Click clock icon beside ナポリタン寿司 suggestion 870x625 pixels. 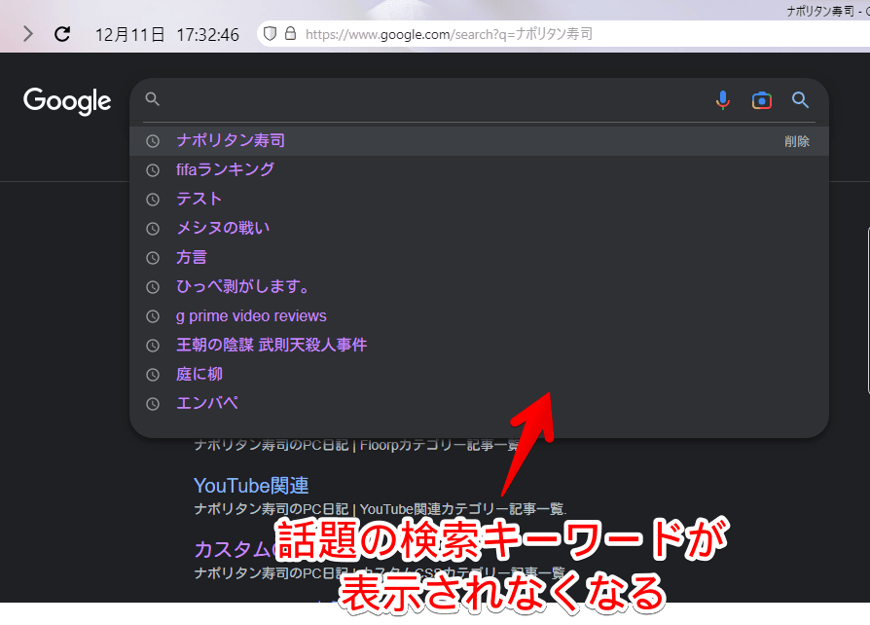coord(153,141)
